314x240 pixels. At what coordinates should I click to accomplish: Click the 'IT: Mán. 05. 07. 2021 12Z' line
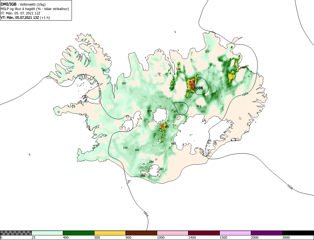(20, 13)
